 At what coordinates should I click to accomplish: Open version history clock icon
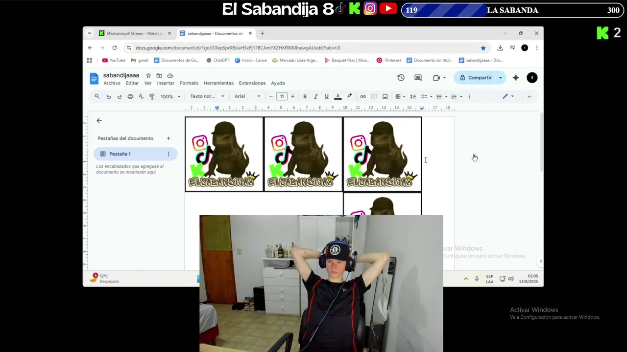(401, 78)
